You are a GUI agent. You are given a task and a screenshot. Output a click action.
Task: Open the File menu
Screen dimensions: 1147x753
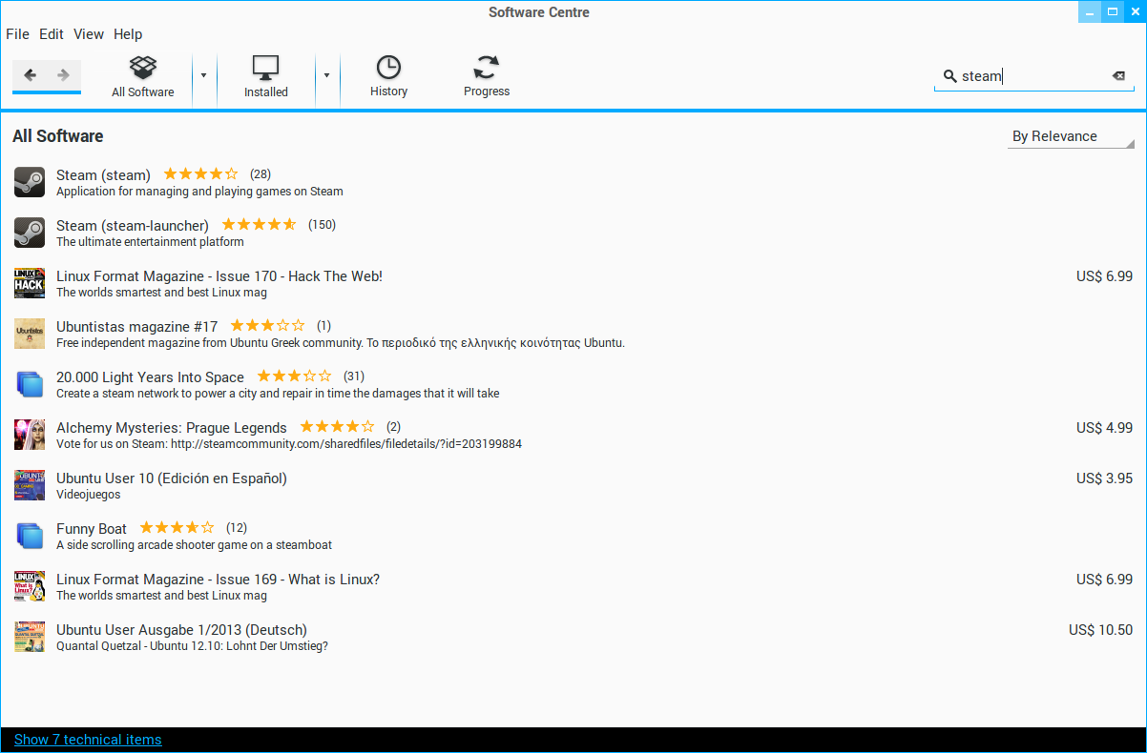click(17, 34)
